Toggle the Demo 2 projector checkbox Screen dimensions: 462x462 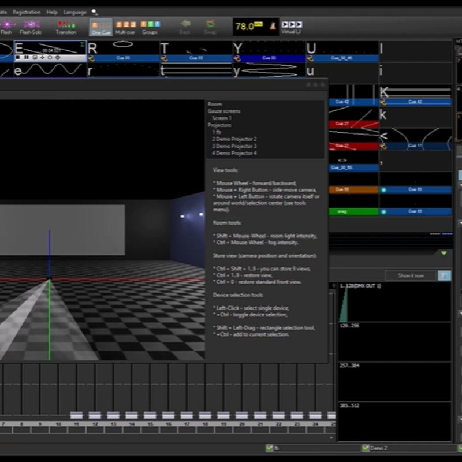tap(365, 448)
